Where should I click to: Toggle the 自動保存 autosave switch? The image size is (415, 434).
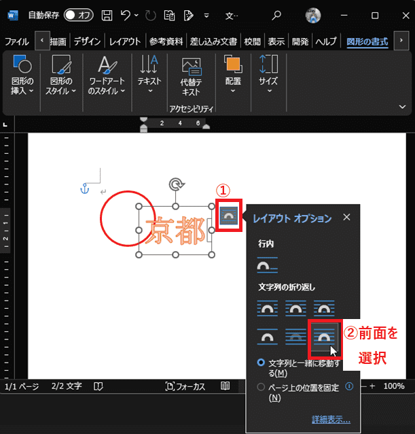pyautogui.click(x=79, y=14)
